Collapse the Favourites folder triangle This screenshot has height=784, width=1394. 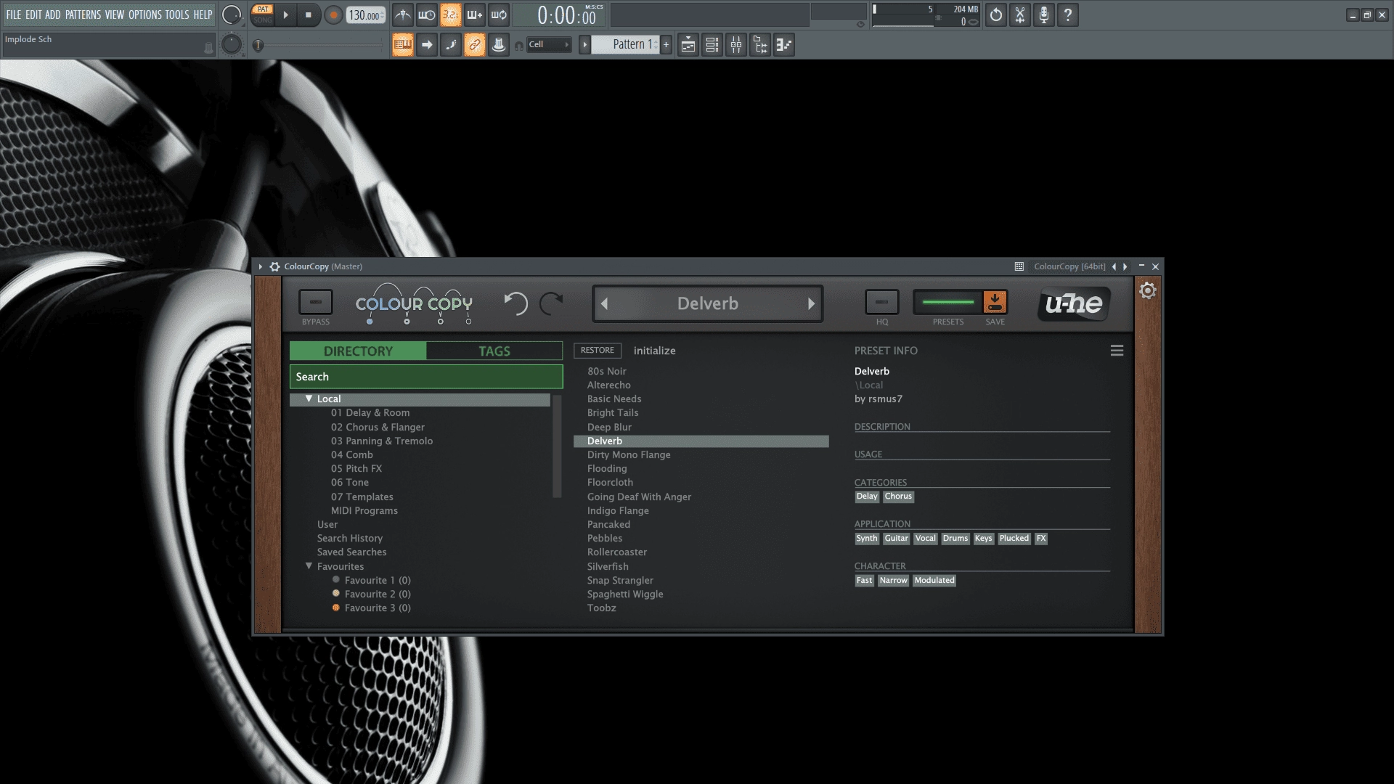click(309, 566)
